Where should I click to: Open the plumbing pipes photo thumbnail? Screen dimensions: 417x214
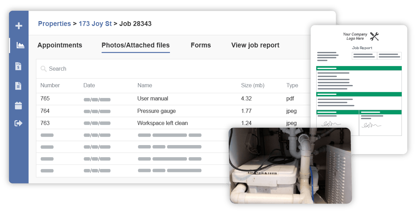click(x=290, y=166)
